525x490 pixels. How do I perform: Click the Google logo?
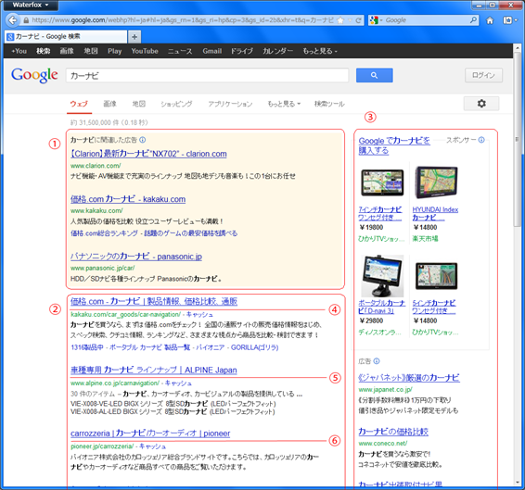coord(34,75)
